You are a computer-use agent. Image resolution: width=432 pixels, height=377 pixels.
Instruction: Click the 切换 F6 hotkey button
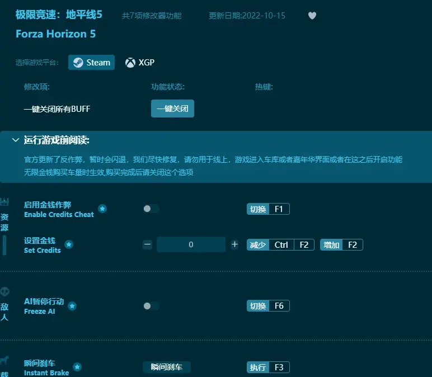268,306
